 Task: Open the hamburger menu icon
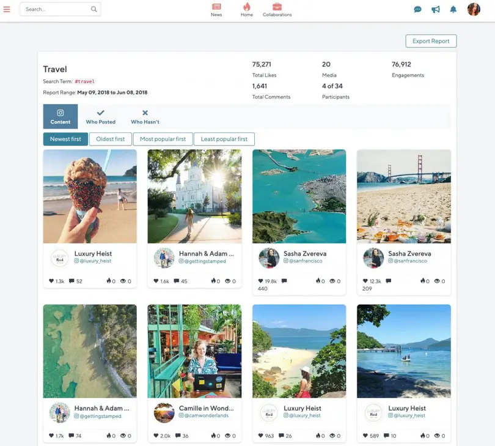click(x=7, y=9)
